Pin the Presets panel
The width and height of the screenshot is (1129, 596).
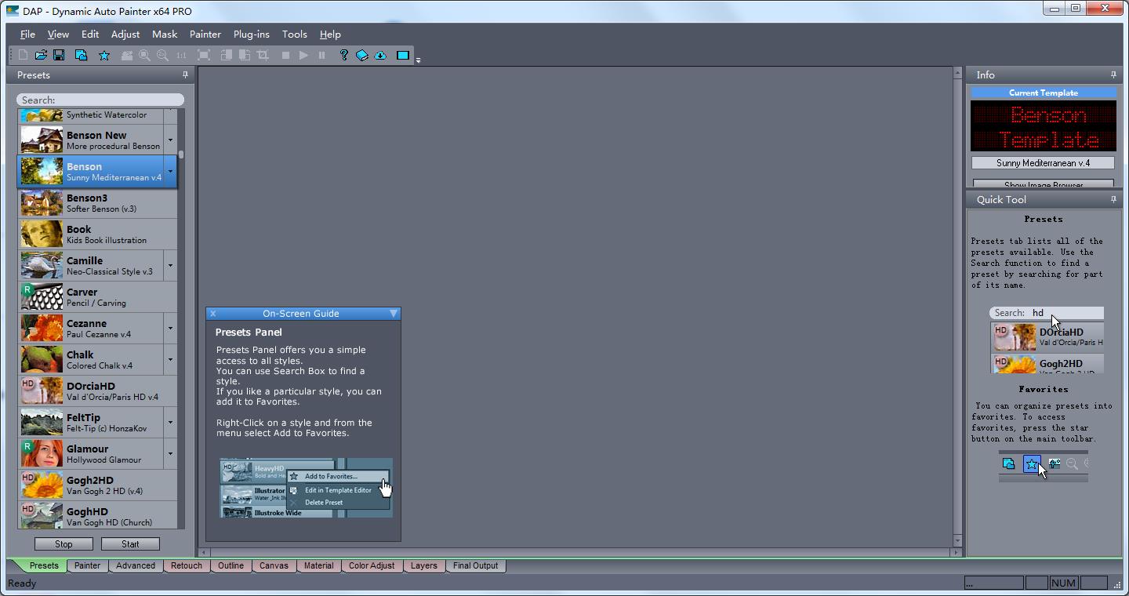coord(185,74)
